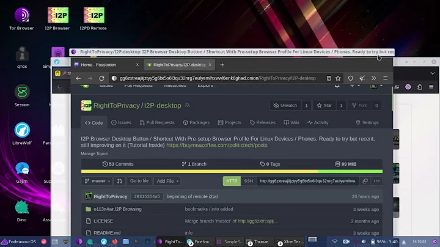The width and height of the screenshot is (440, 247).
Task: Select the Code tab
Action: tap(94, 123)
